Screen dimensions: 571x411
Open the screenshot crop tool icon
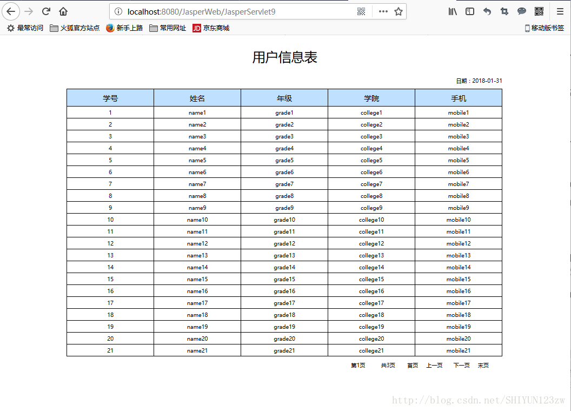click(x=504, y=12)
